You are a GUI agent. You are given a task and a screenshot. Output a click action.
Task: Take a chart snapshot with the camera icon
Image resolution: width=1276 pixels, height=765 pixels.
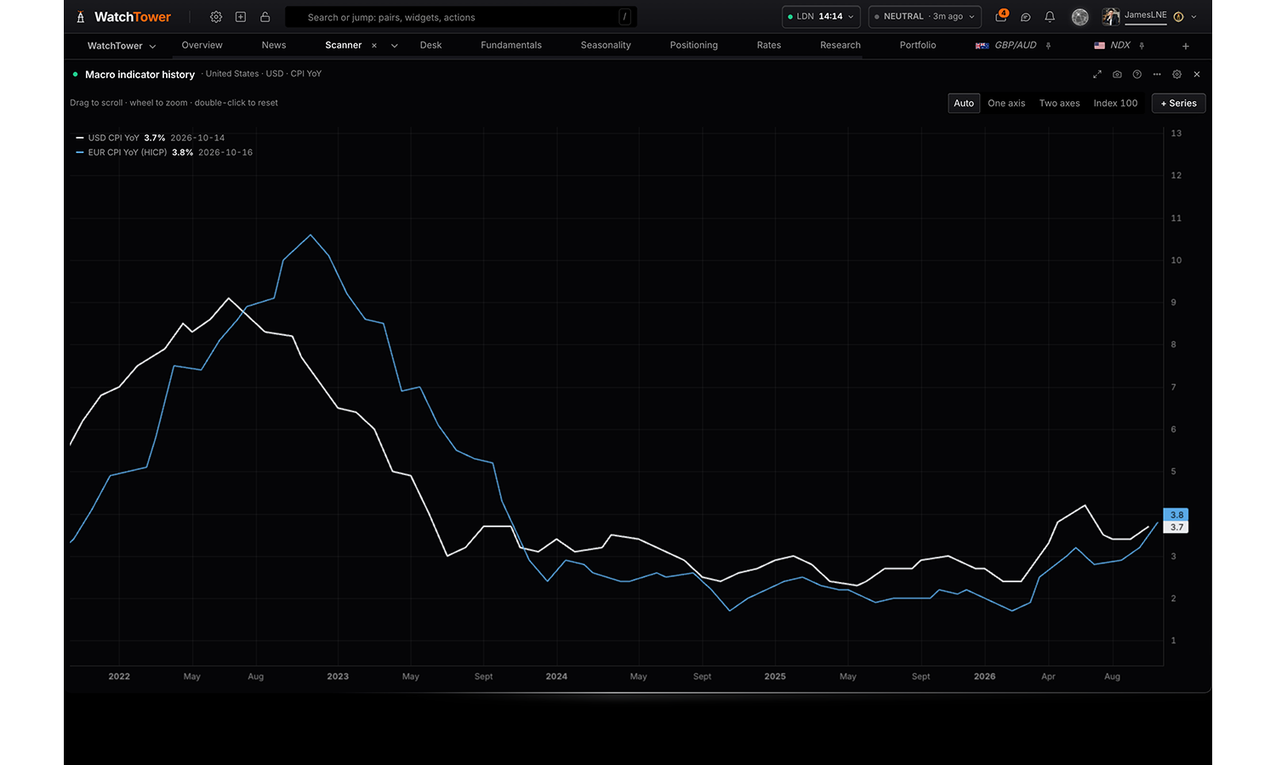1117,75
